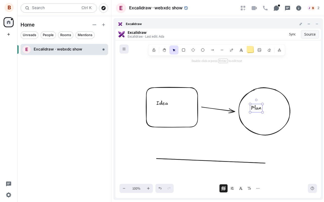Open the extra shapes tools menu
324x202 pixels.
tap(279, 50)
